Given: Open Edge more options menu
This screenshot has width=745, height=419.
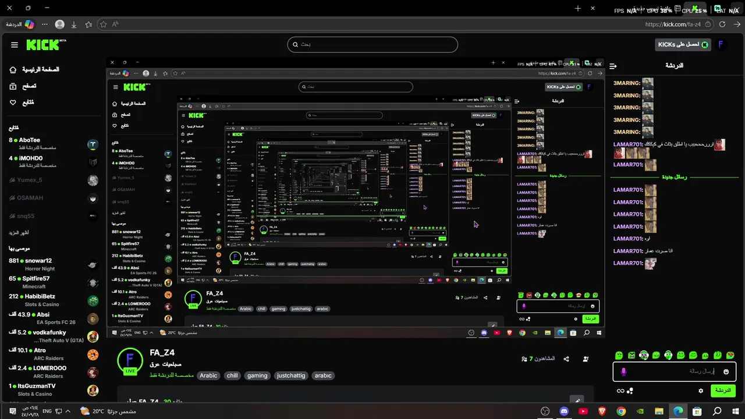Looking at the screenshot, I should point(45,24).
